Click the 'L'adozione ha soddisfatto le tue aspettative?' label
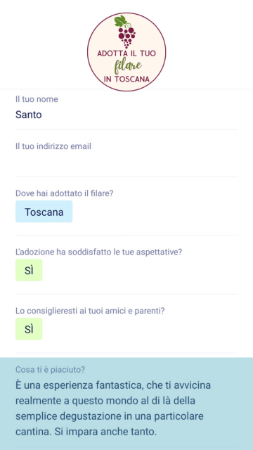Viewport: 253px width, 450px height. pyautogui.click(x=99, y=252)
